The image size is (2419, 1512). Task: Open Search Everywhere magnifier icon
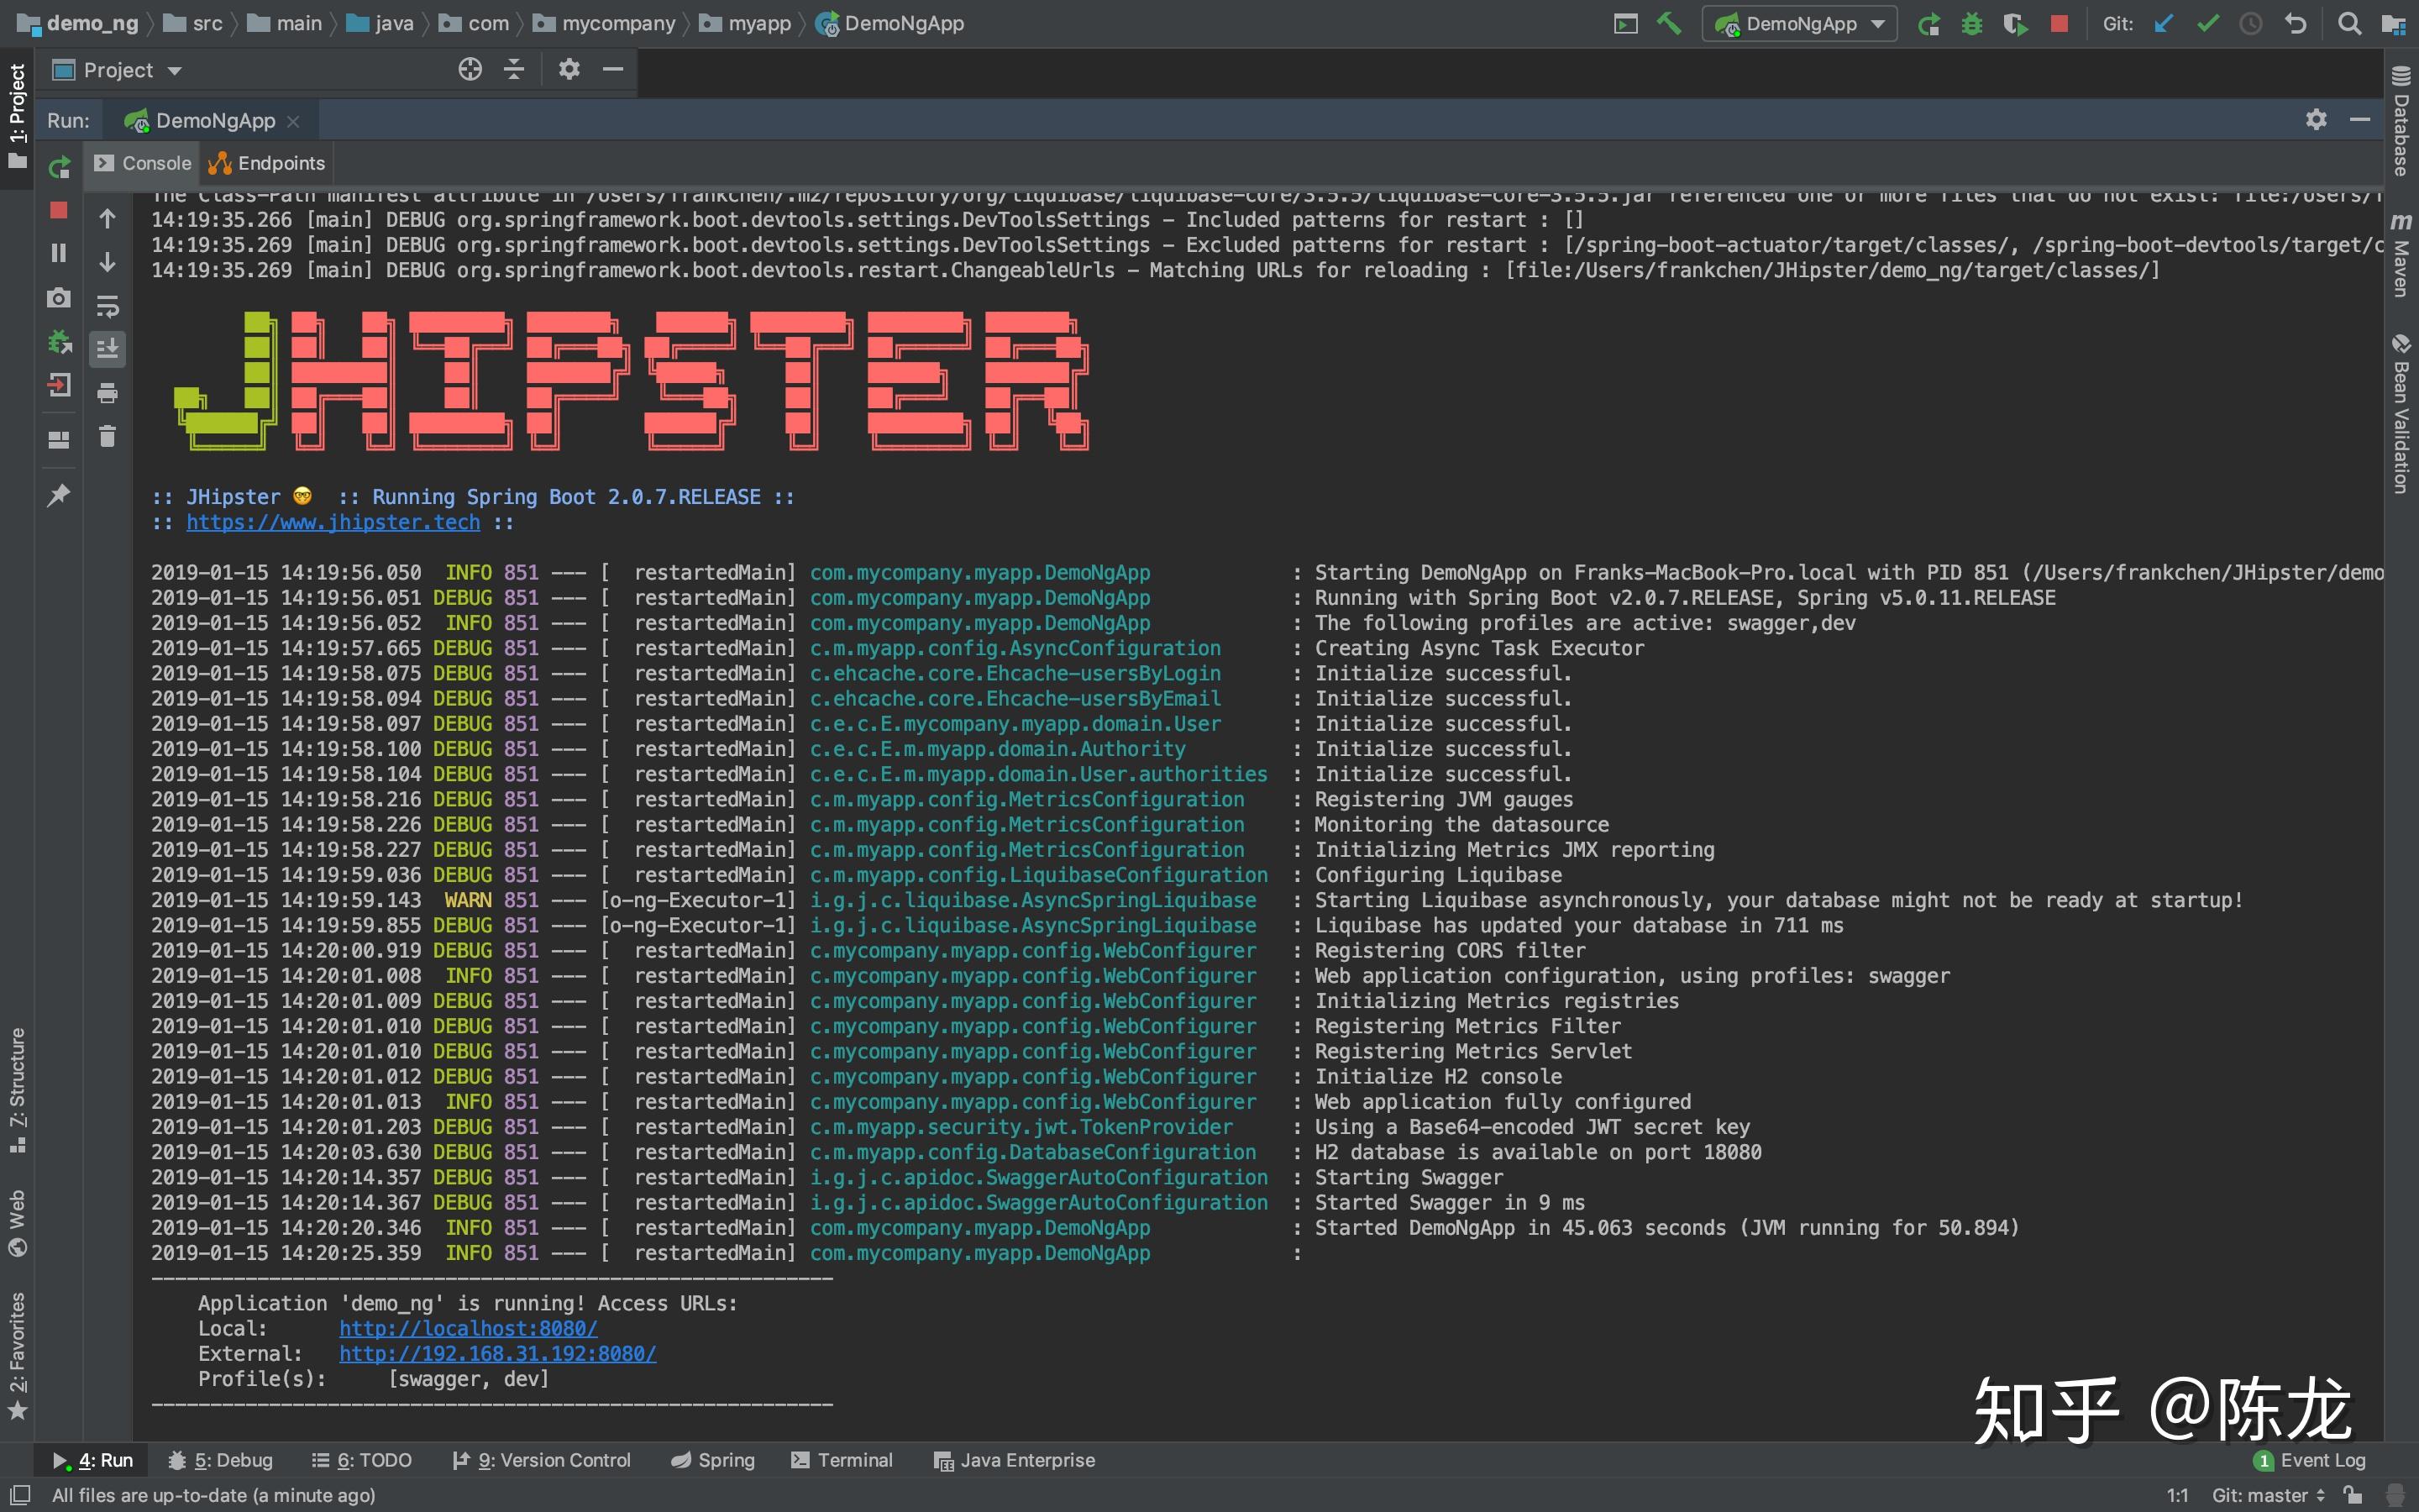[2349, 23]
